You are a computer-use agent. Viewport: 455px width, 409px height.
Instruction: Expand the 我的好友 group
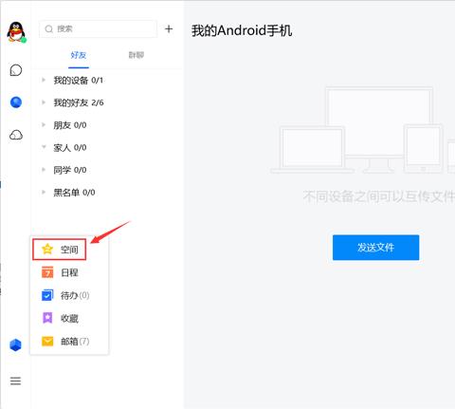coord(107,102)
